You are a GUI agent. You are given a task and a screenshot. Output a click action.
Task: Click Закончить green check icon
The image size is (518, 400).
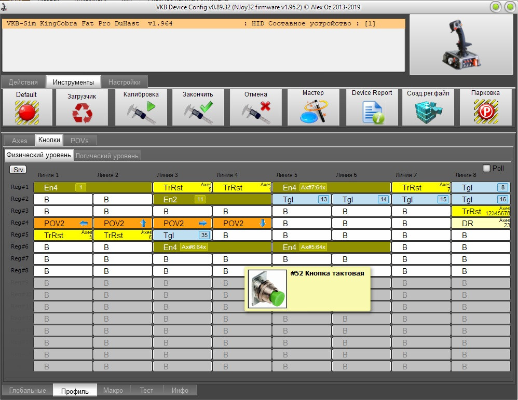[x=198, y=112]
